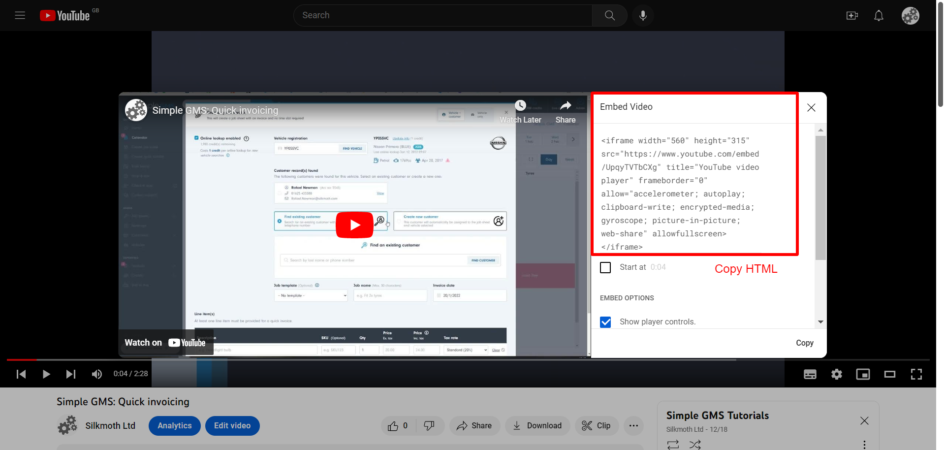Screen dimensions: 945x450
Task: Click the embed dialog scrollbar up arrow
Action: (x=820, y=130)
